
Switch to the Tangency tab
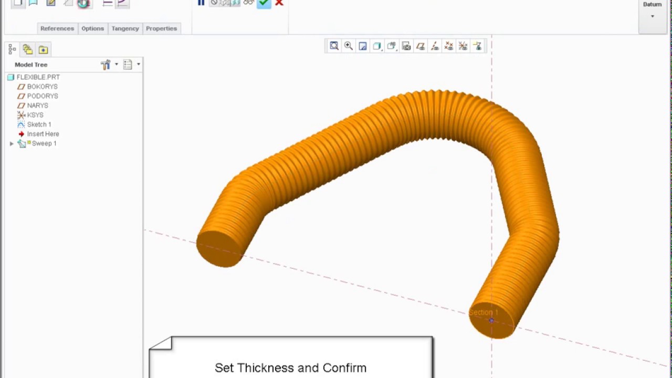point(125,28)
